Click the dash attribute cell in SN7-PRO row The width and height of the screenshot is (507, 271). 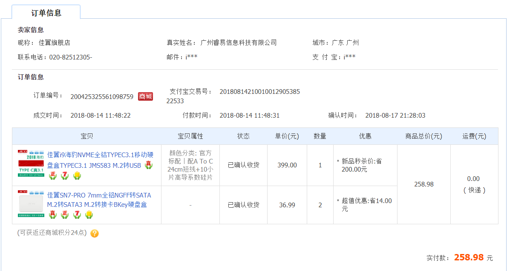(x=190, y=205)
